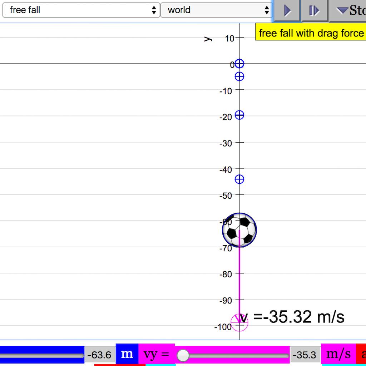The height and width of the screenshot is (366, 366).
Task: Start the simulation with the play button
Action: click(x=287, y=10)
